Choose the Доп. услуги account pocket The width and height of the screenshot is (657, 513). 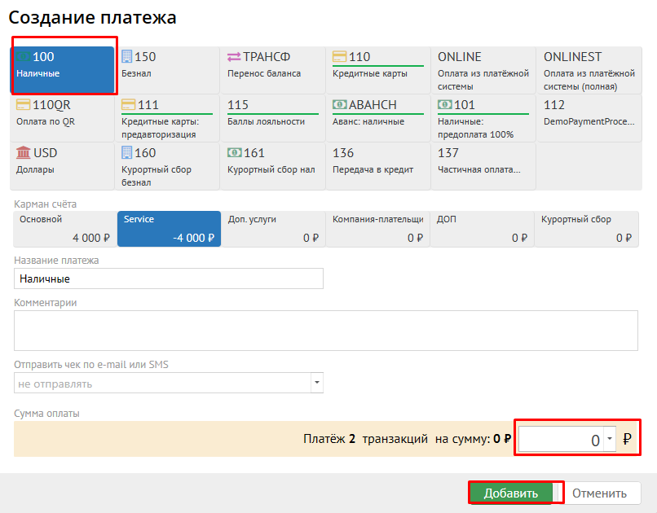273,229
